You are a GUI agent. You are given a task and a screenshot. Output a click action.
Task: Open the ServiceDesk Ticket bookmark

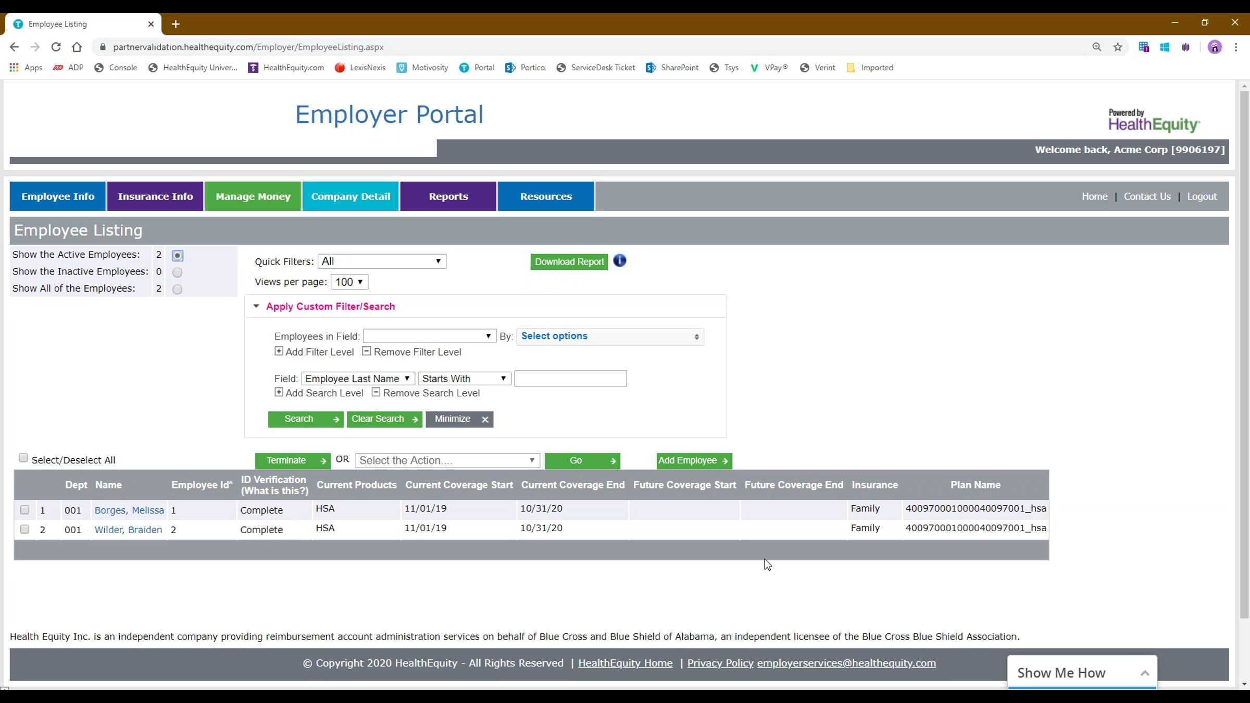[596, 68]
